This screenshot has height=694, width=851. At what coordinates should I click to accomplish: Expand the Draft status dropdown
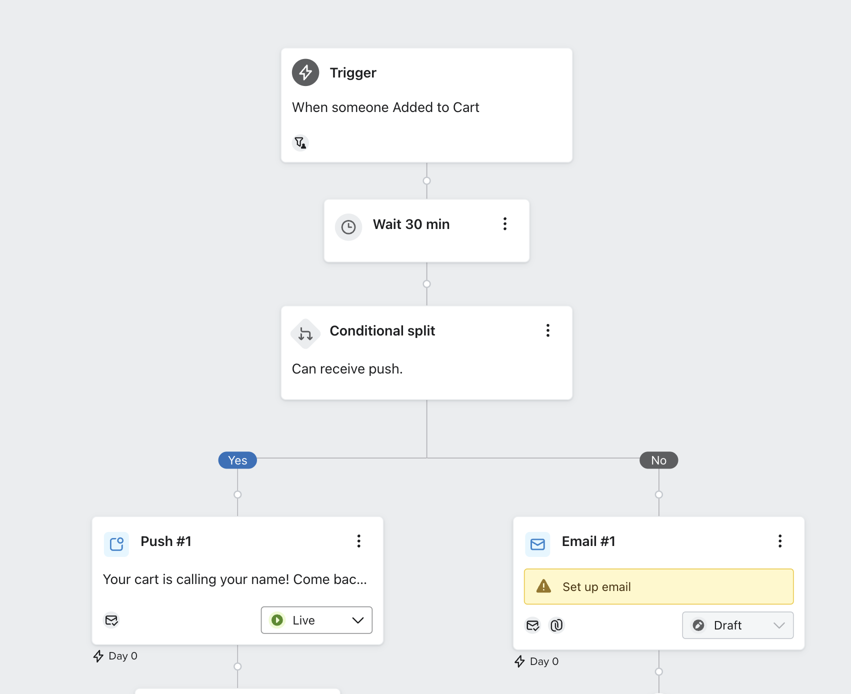tap(737, 625)
